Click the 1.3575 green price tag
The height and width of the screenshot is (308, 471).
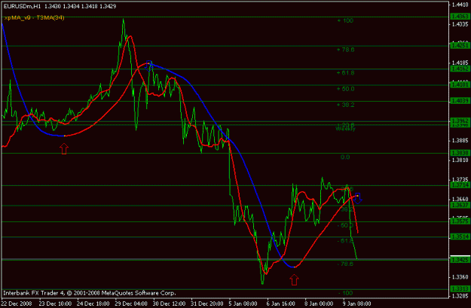click(x=460, y=221)
